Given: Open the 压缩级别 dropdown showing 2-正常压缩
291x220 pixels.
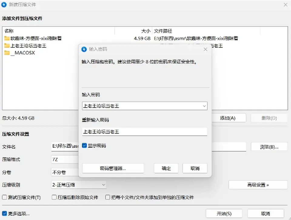Looking at the screenshot, I should click(79, 185).
